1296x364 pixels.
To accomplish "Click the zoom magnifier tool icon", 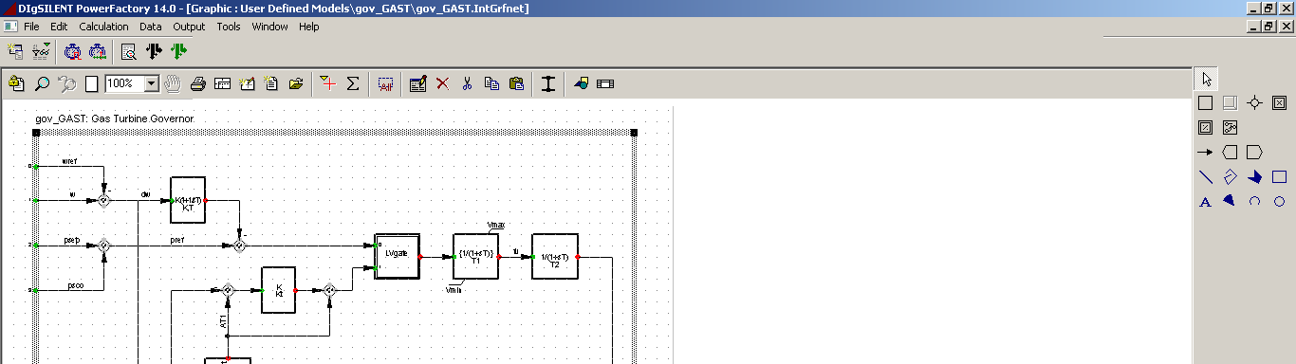I will (42, 83).
